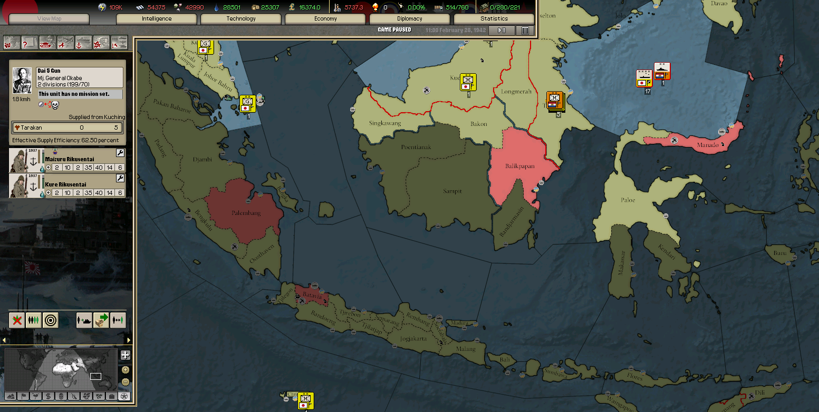Open the land units list icon (tank)
819x412 pixels.
tap(47, 42)
